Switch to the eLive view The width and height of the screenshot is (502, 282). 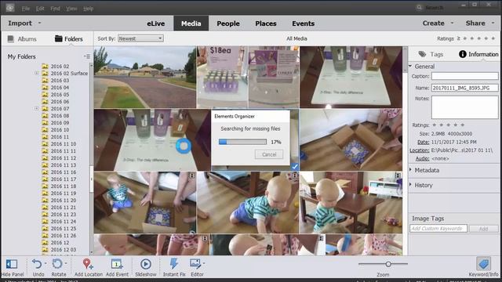click(x=156, y=23)
